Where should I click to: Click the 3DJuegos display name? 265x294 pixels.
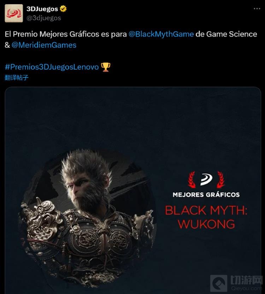(42, 9)
